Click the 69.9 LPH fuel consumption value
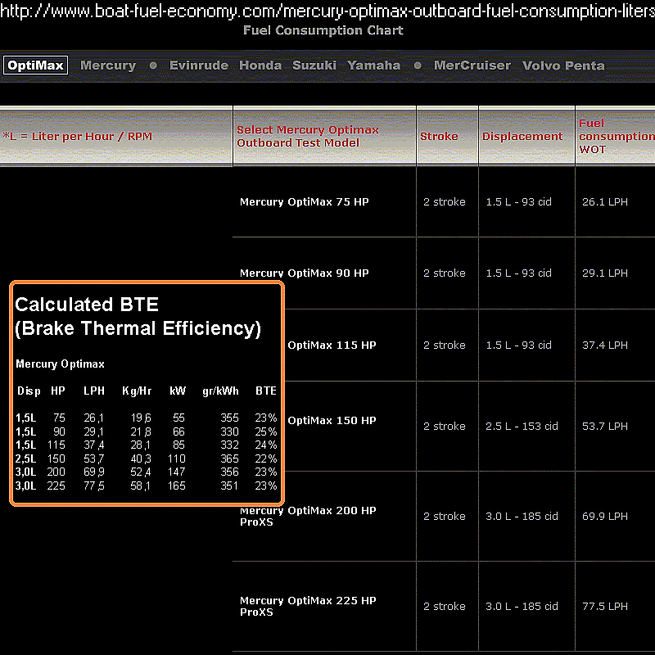The height and width of the screenshot is (655, 655). point(605,517)
